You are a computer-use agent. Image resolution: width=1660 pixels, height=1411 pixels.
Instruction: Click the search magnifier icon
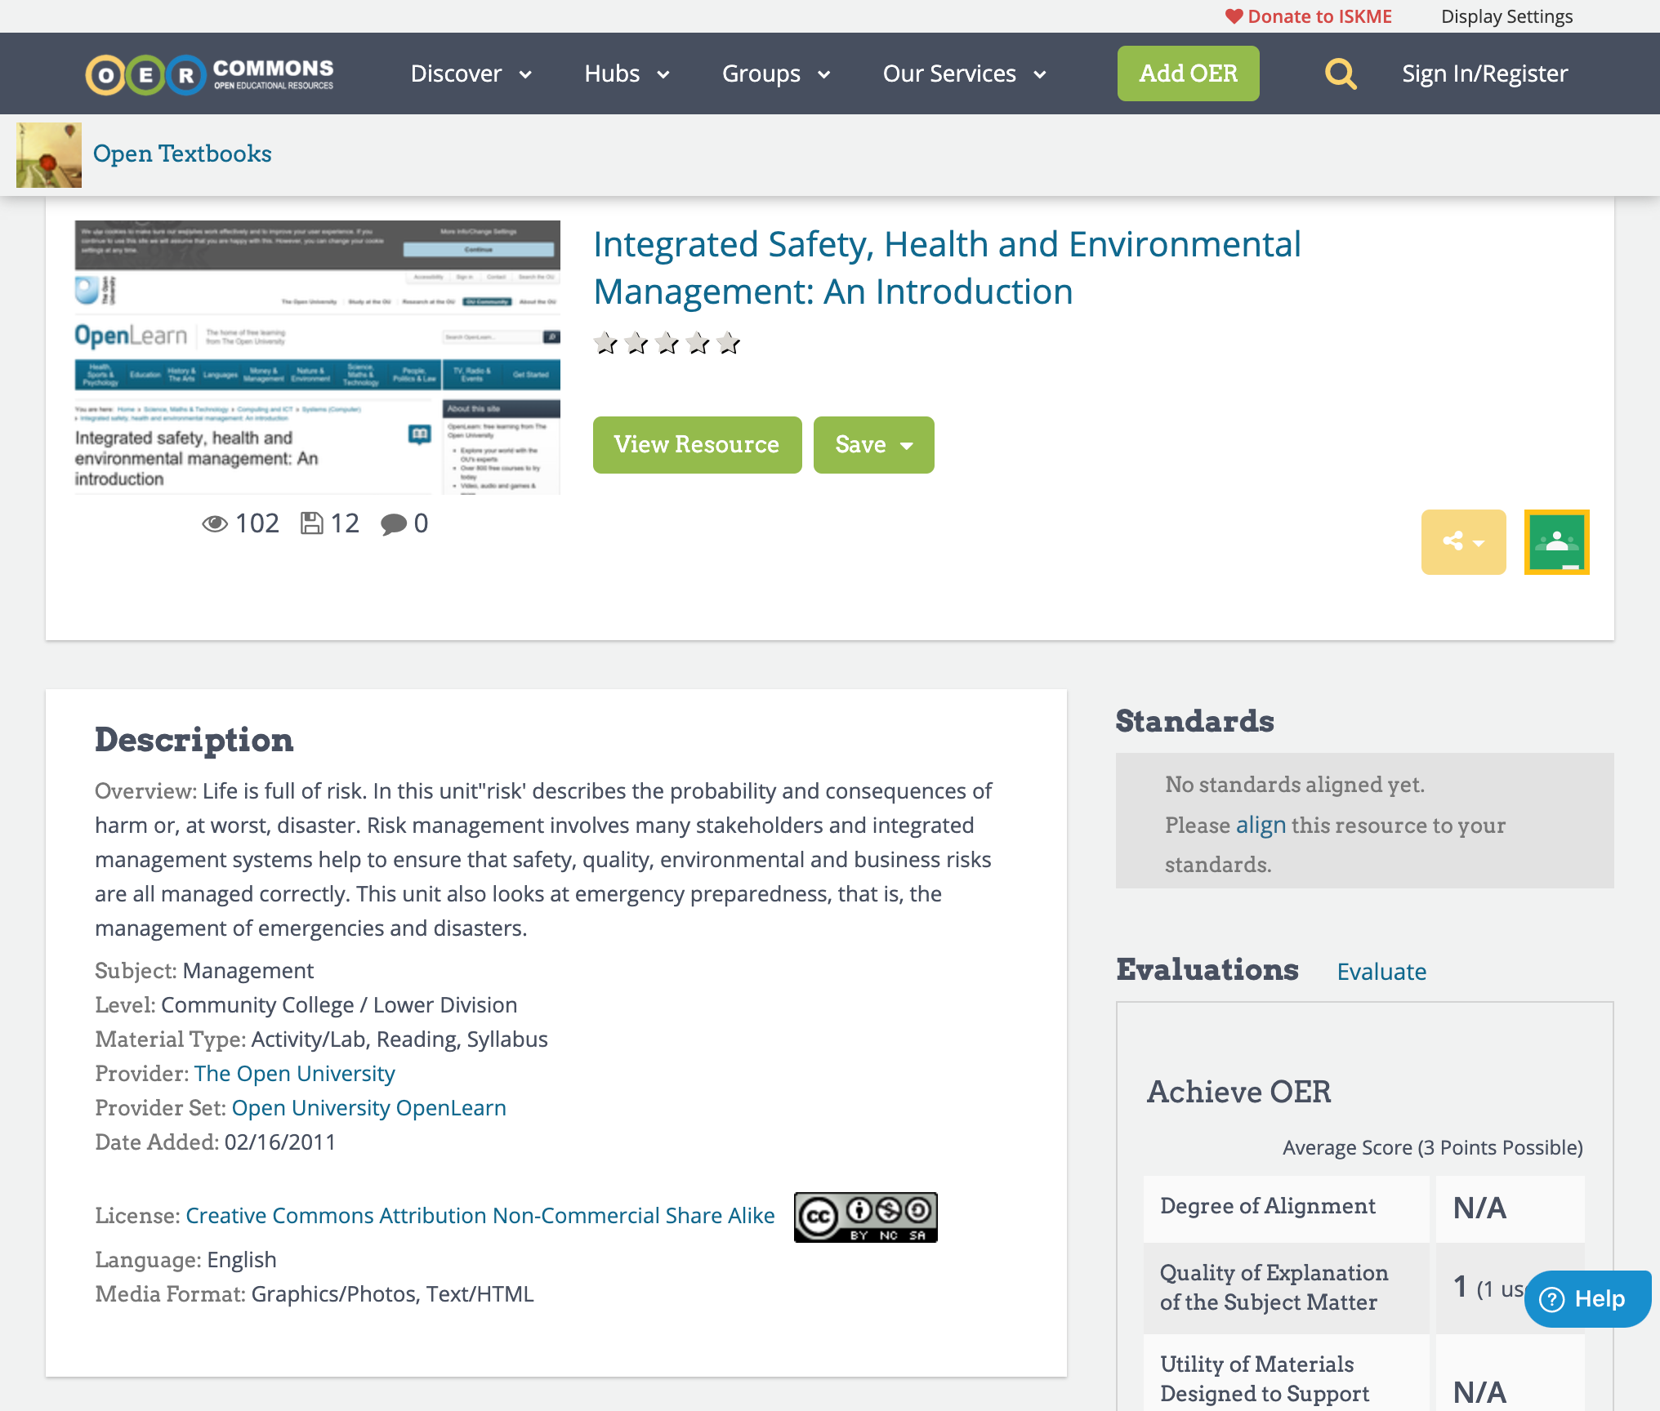click(1340, 74)
